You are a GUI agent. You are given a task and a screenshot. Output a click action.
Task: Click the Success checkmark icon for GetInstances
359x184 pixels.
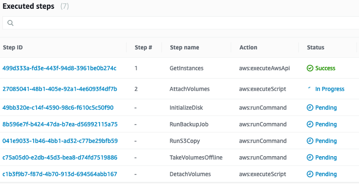310,68
